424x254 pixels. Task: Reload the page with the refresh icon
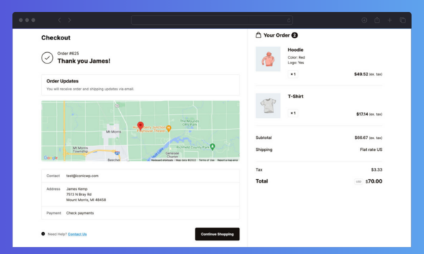click(x=288, y=20)
